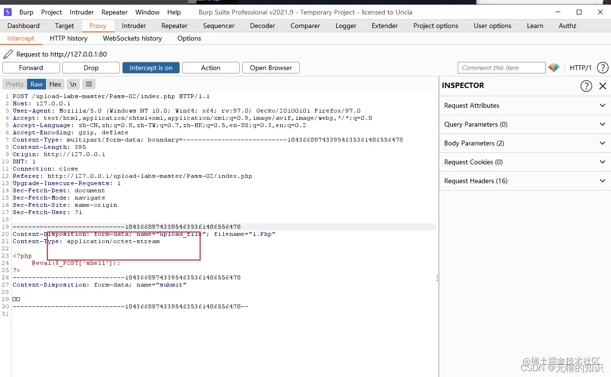Screen dimensions: 611x377
Task: Expand Query Parameters (0) section
Action: coord(524,124)
